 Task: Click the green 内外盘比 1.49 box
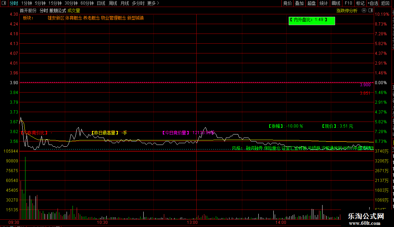coord(312,21)
